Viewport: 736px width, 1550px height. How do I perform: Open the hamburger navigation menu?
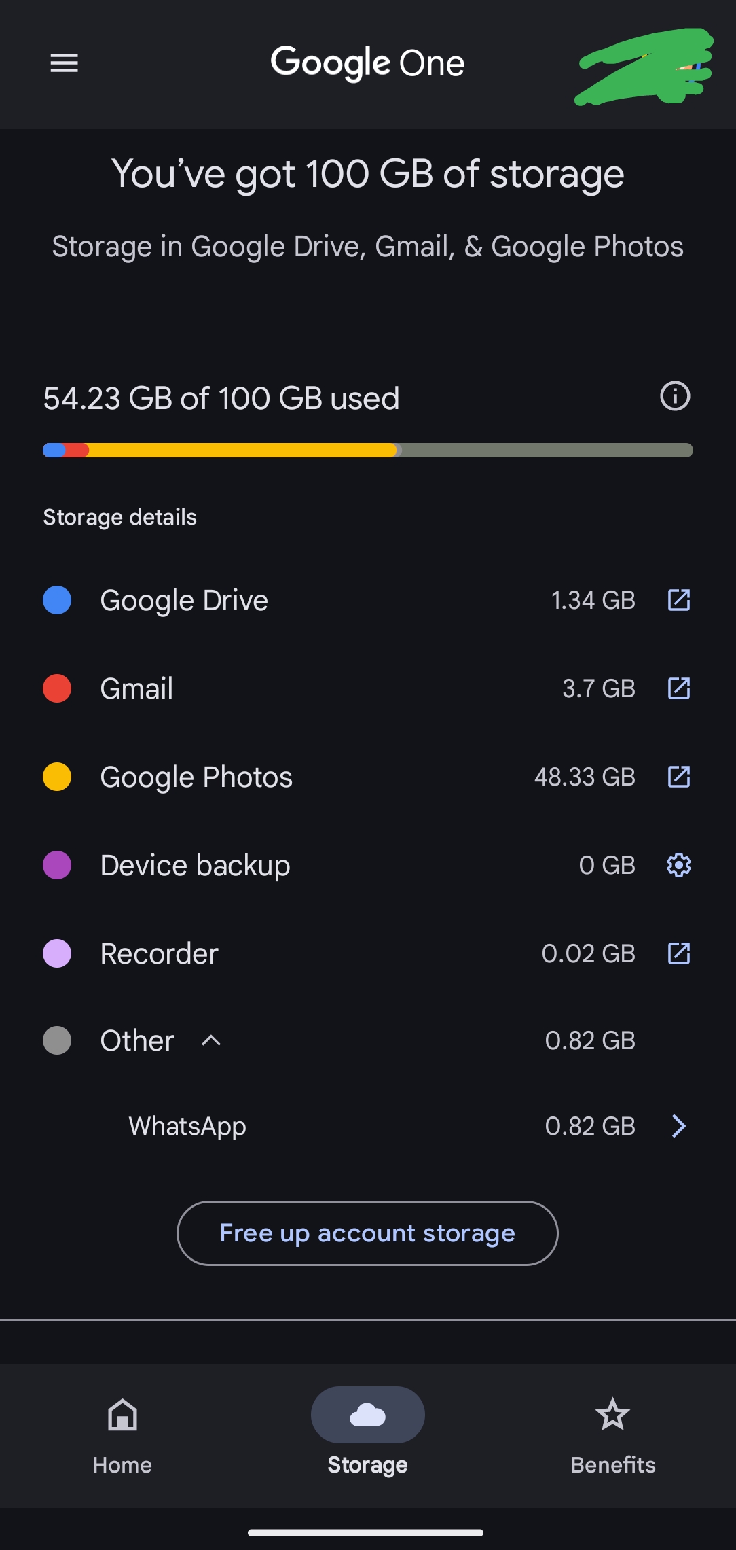coord(65,63)
